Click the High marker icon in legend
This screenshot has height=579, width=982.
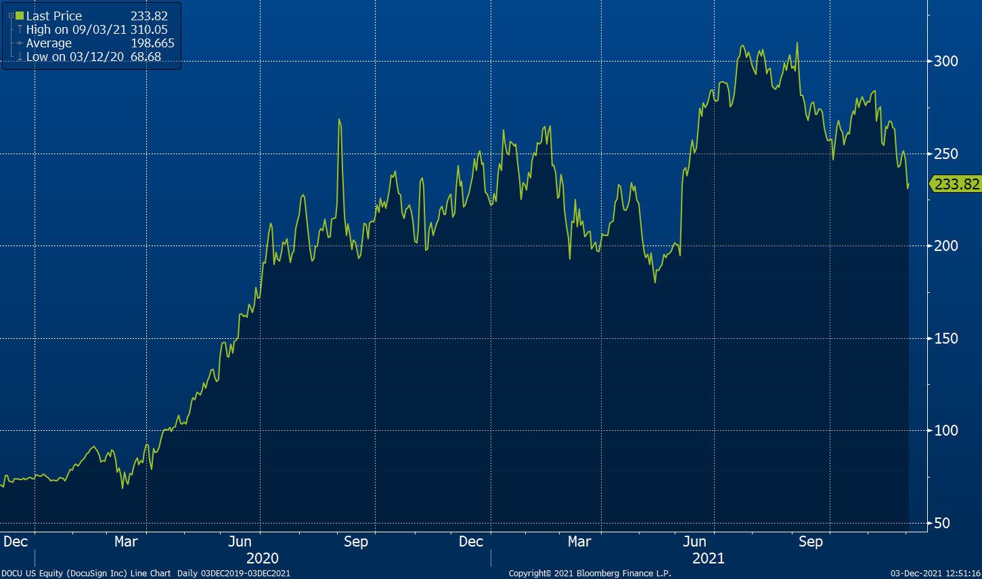(20, 30)
